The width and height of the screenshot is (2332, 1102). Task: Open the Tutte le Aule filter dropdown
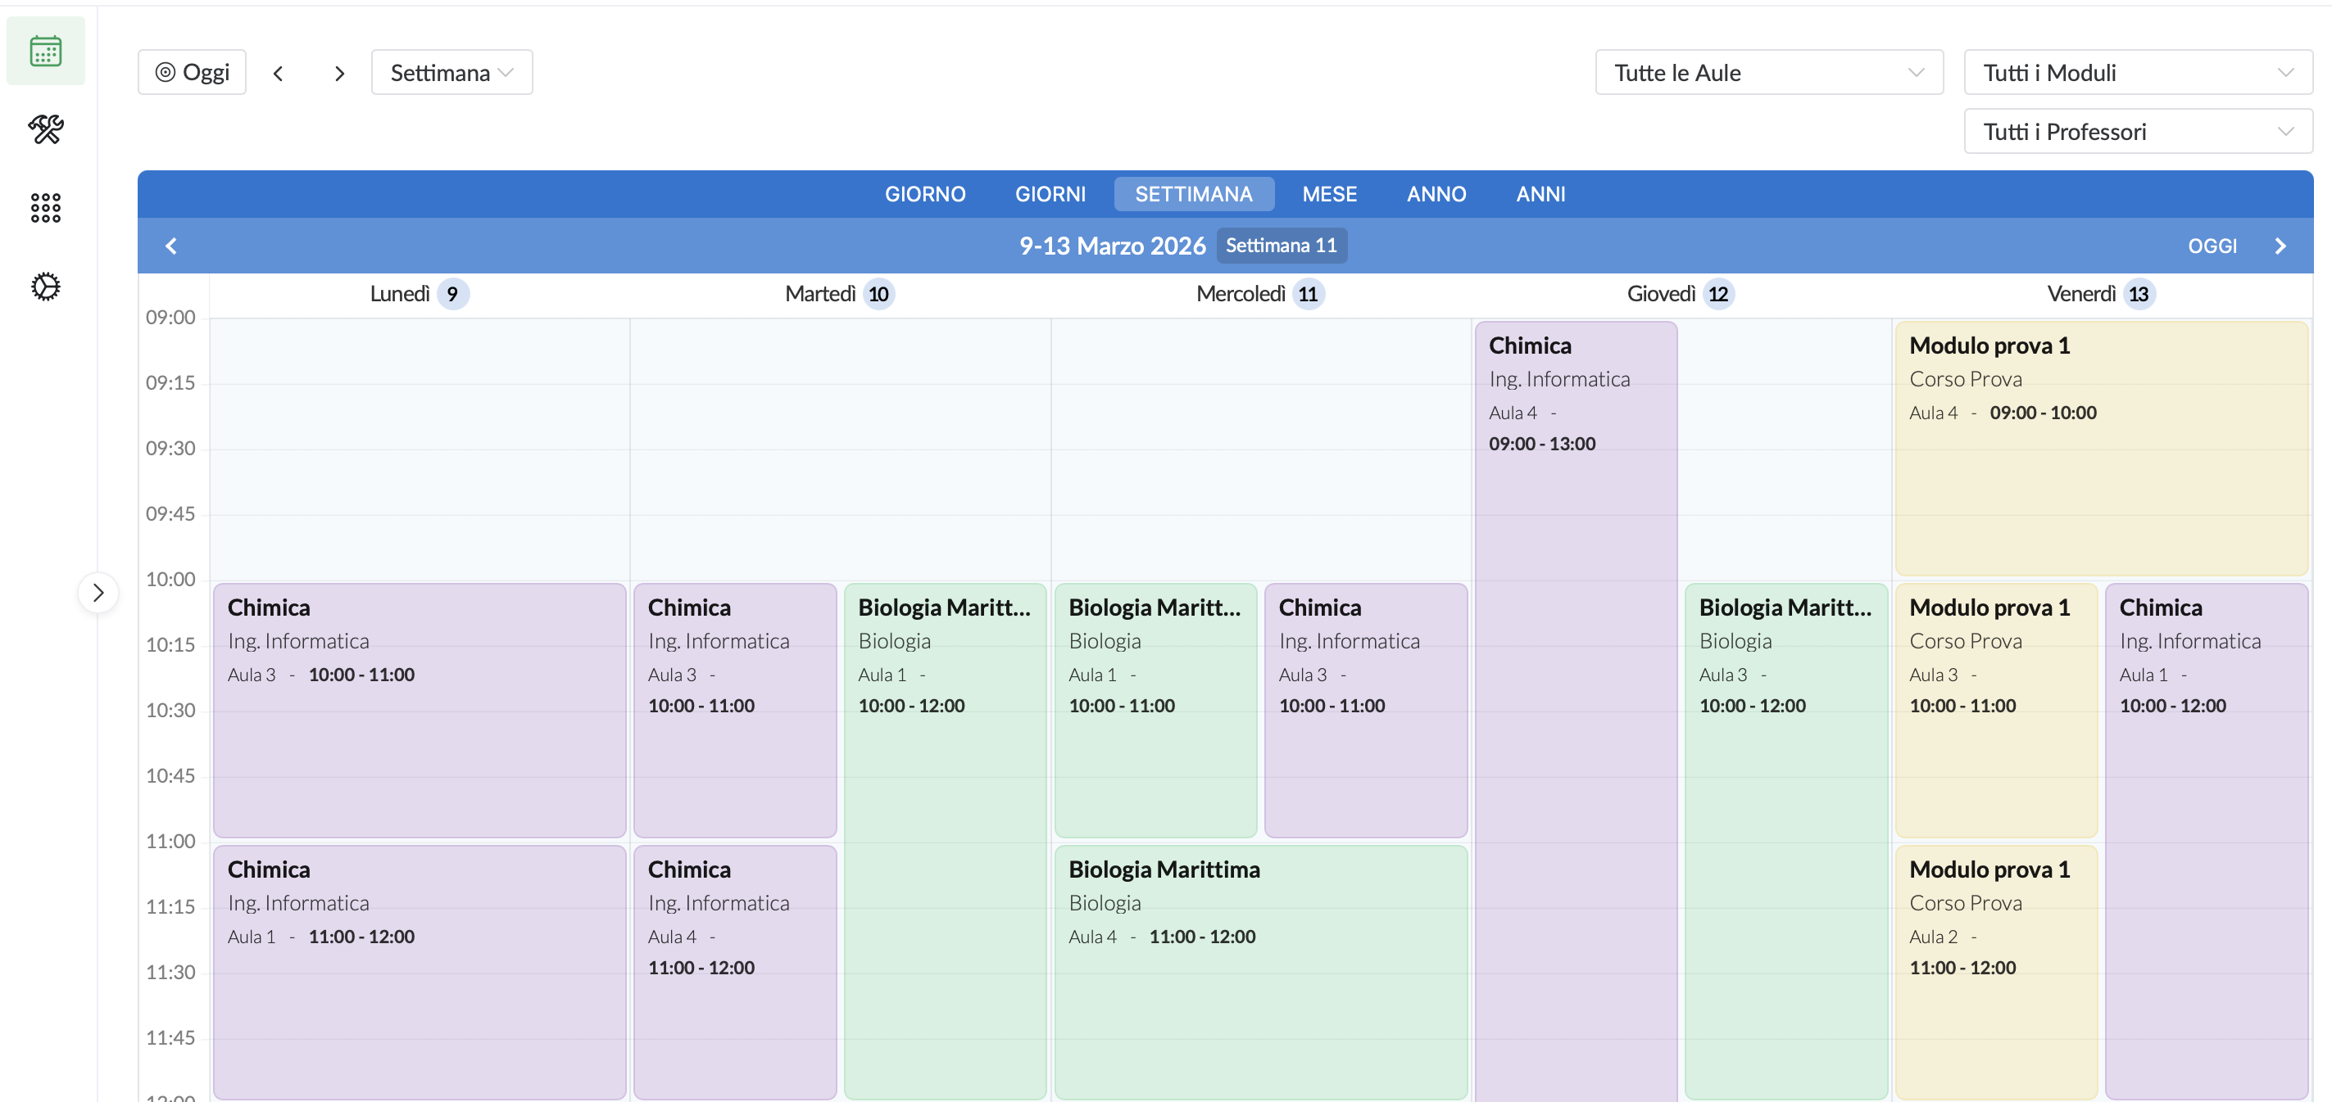pyautogui.click(x=1769, y=72)
